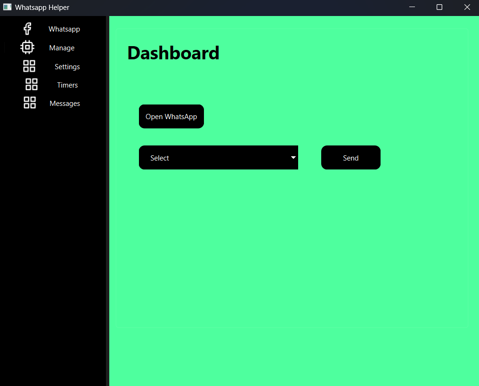Click the Manage gear icon
This screenshot has width=479, height=386.
coord(27,47)
